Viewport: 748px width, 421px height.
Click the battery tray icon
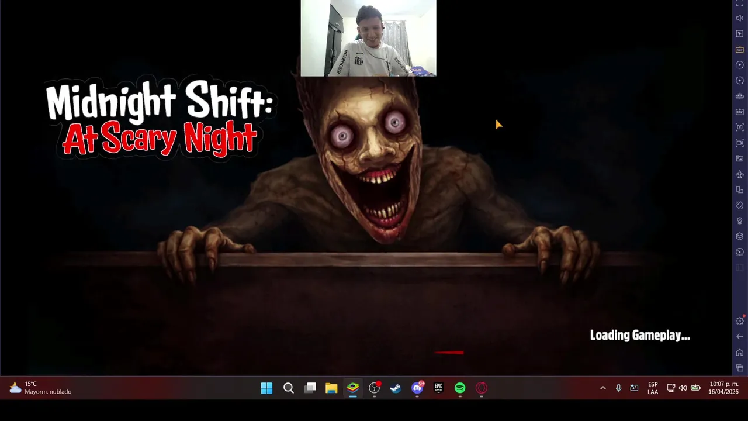pos(695,388)
